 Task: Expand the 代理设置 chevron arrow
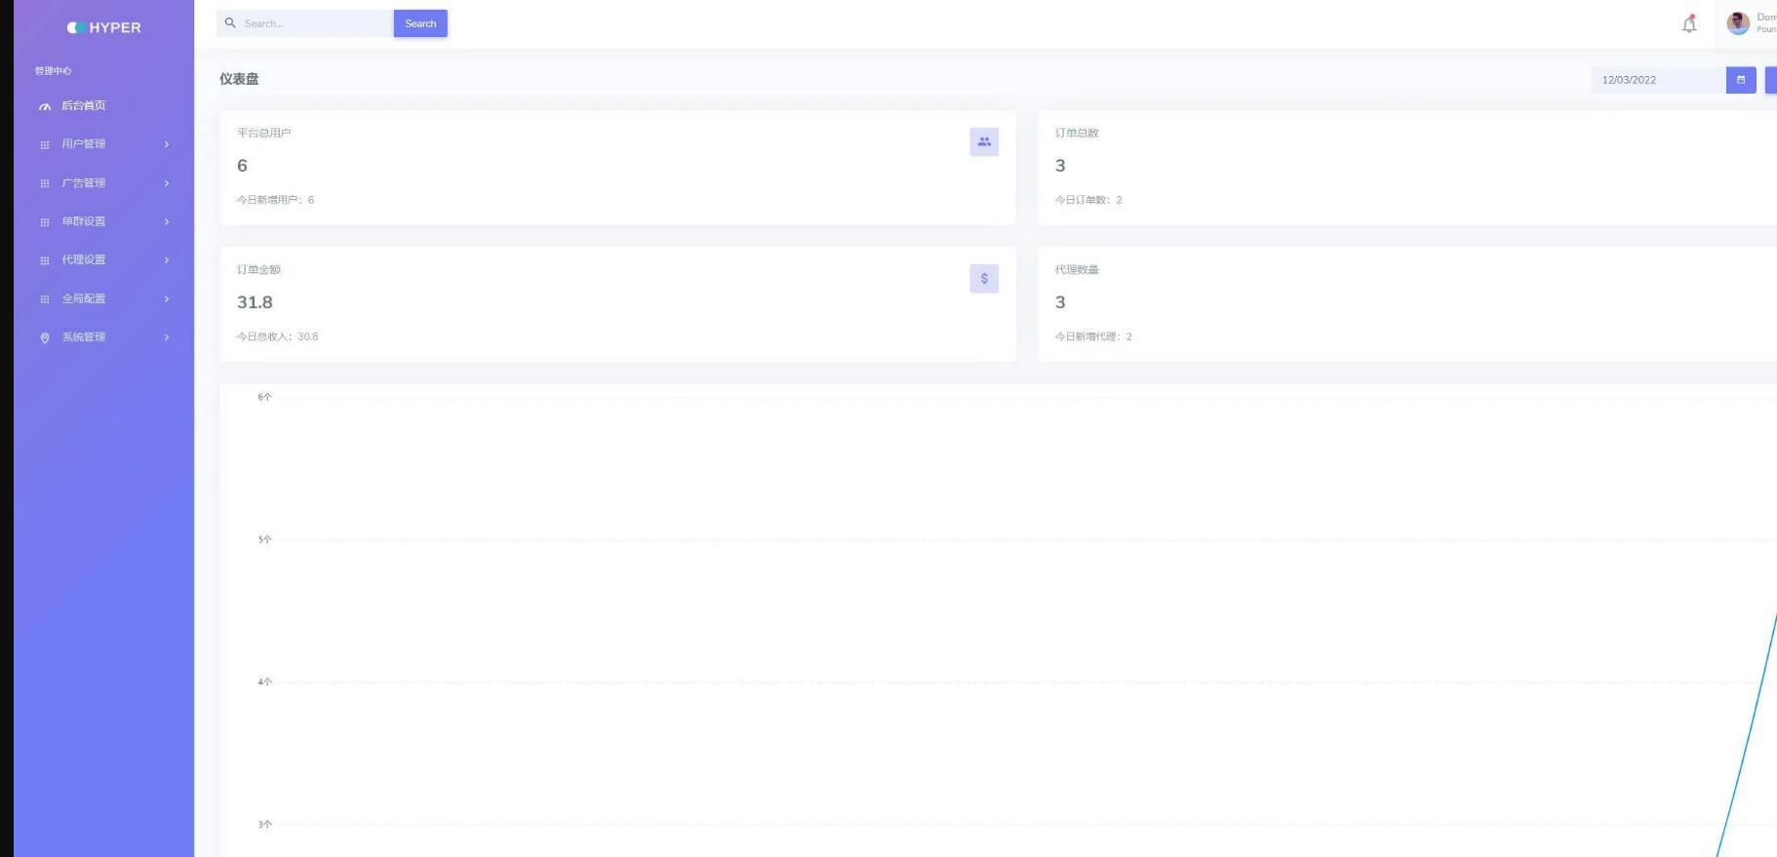[167, 260]
